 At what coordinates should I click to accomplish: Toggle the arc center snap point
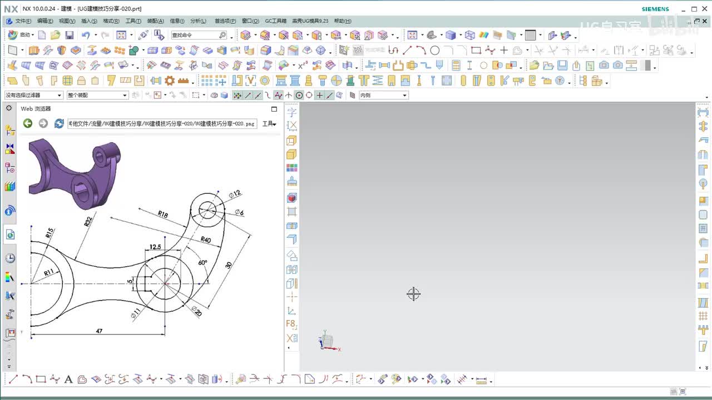point(299,96)
